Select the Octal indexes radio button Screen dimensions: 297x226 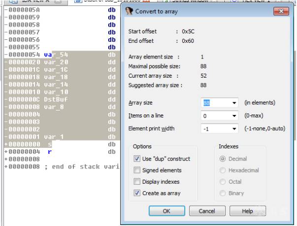(x=223, y=182)
